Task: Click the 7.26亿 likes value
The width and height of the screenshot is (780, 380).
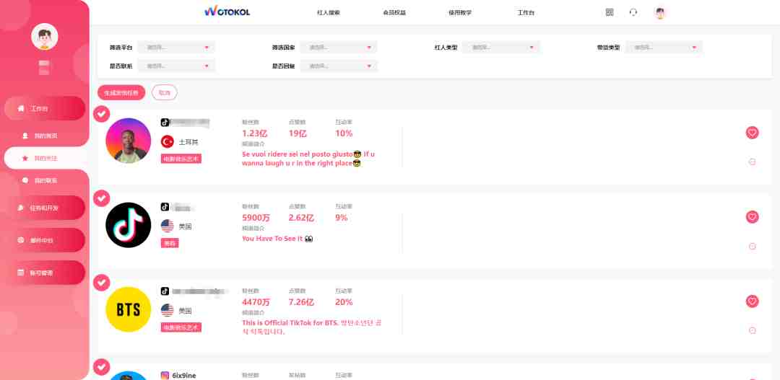Action: coord(301,302)
